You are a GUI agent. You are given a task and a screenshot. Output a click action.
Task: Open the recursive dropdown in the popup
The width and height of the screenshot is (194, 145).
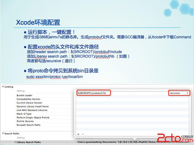click(179, 93)
